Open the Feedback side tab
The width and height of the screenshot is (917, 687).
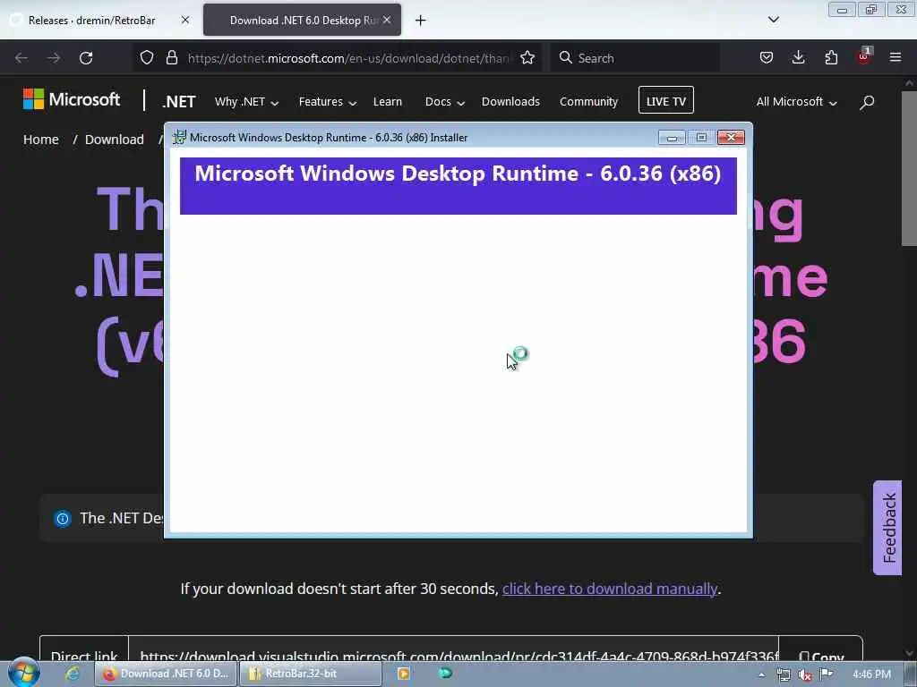click(887, 528)
